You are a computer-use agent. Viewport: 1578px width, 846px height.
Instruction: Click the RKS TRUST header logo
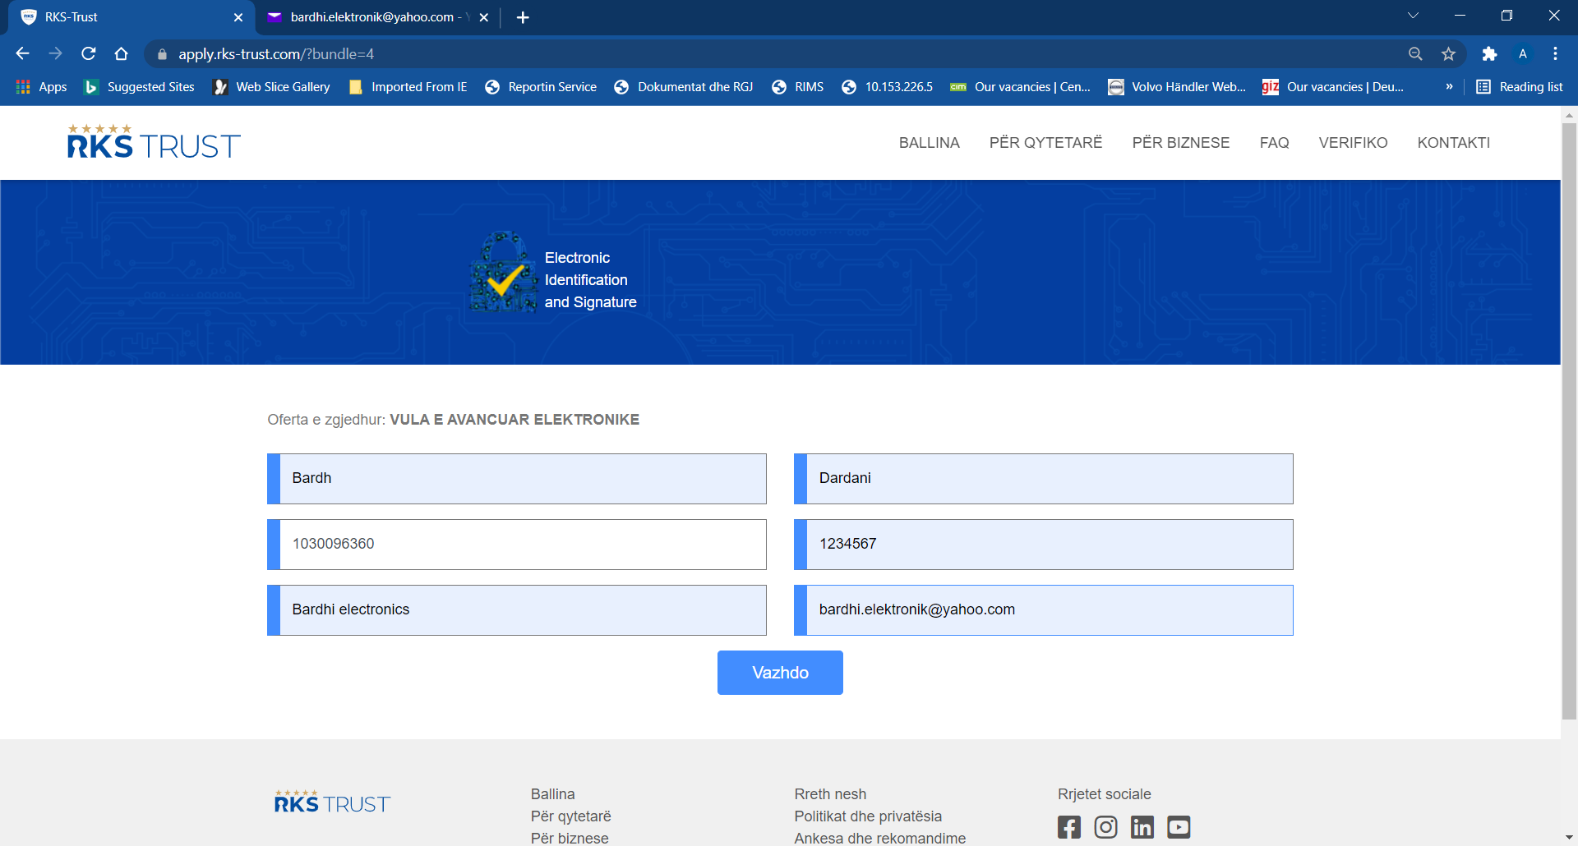[x=154, y=141]
